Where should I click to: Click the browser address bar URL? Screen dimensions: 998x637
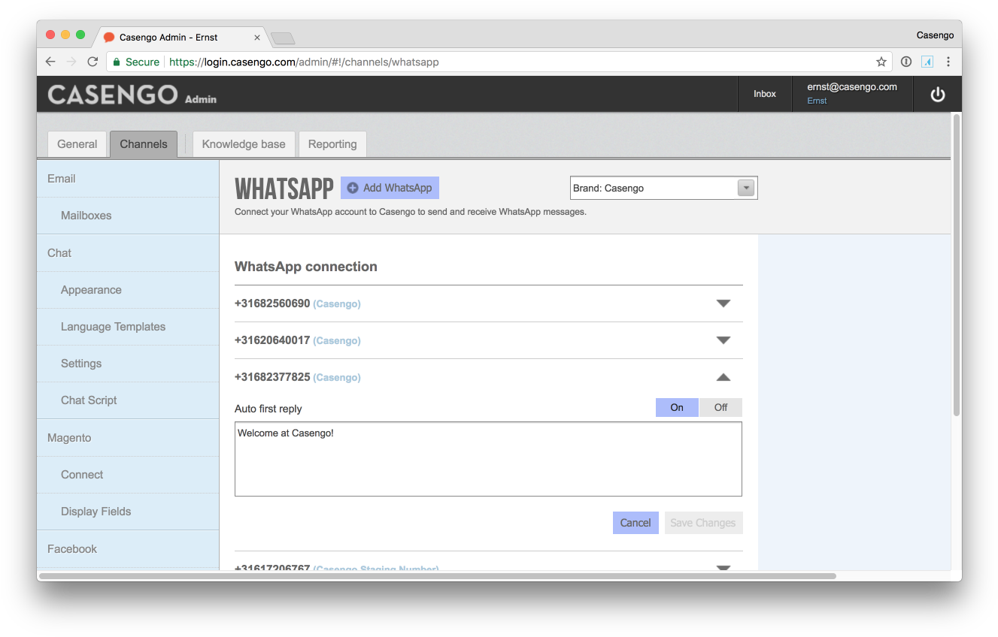tap(304, 62)
